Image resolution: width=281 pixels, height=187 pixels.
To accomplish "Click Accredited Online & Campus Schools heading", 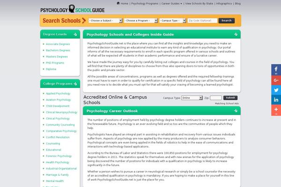I will [x=115, y=100].
